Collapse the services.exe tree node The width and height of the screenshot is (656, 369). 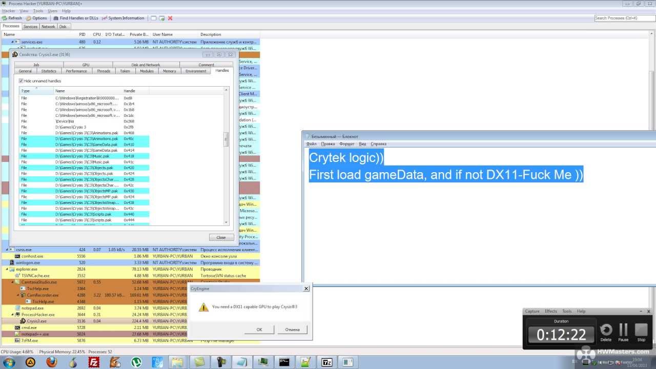[12, 42]
